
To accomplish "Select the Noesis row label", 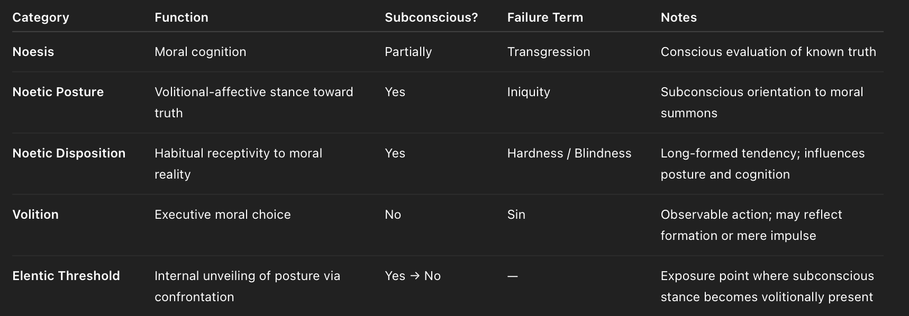I will pyautogui.click(x=33, y=52).
